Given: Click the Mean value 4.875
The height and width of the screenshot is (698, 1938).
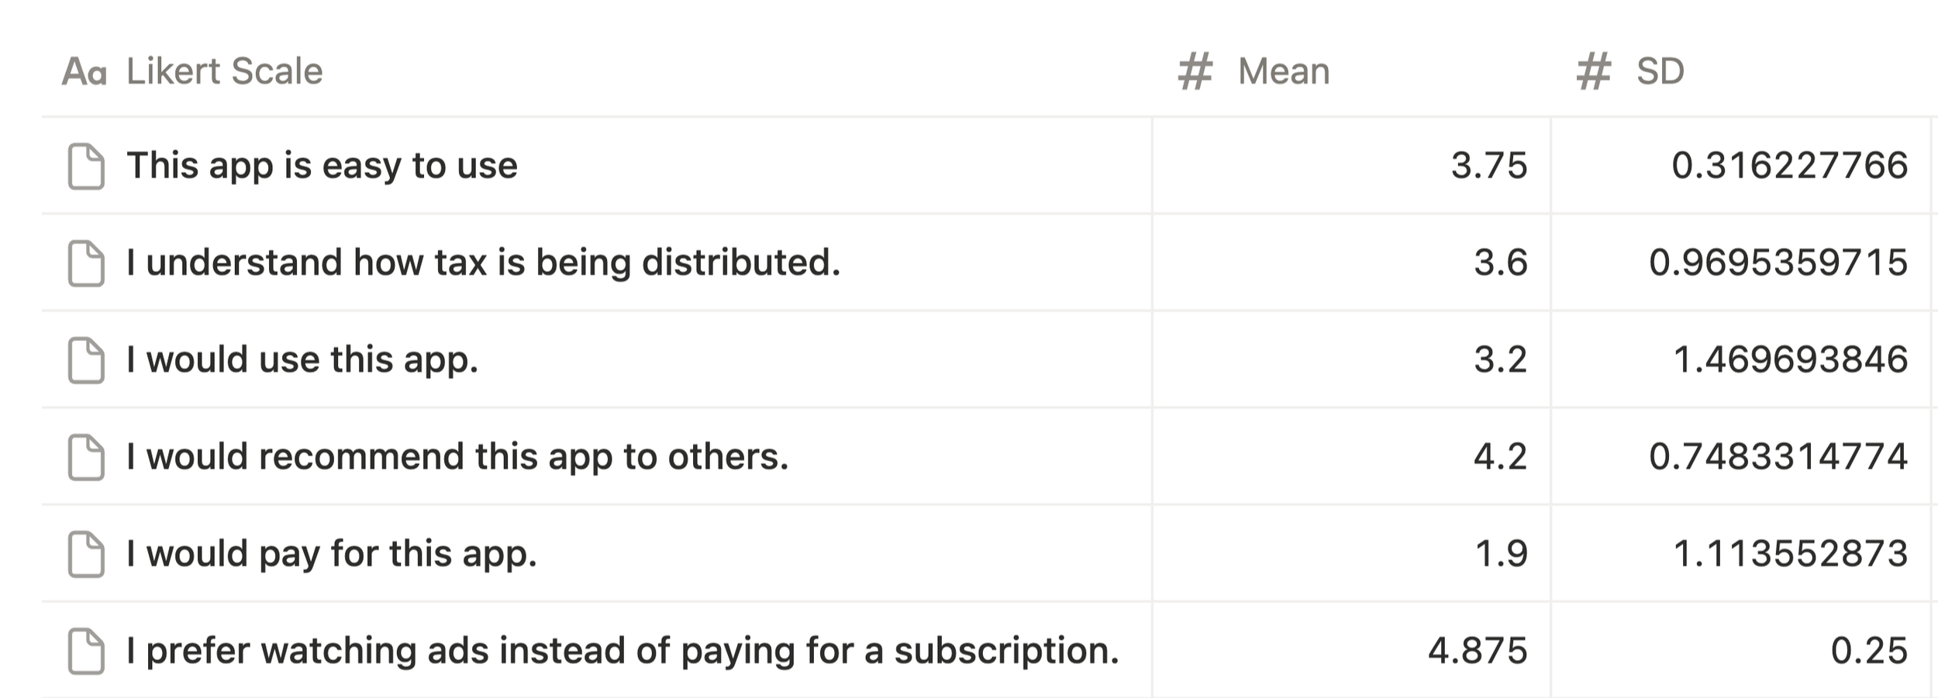Looking at the screenshot, I should point(1478,650).
